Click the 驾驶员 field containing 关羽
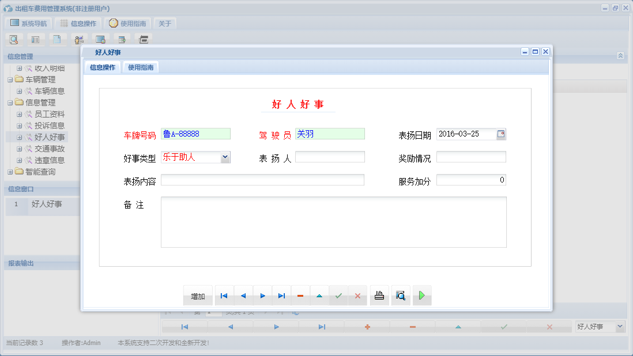This screenshot has height=356, width=633. (x=330, y=134)
